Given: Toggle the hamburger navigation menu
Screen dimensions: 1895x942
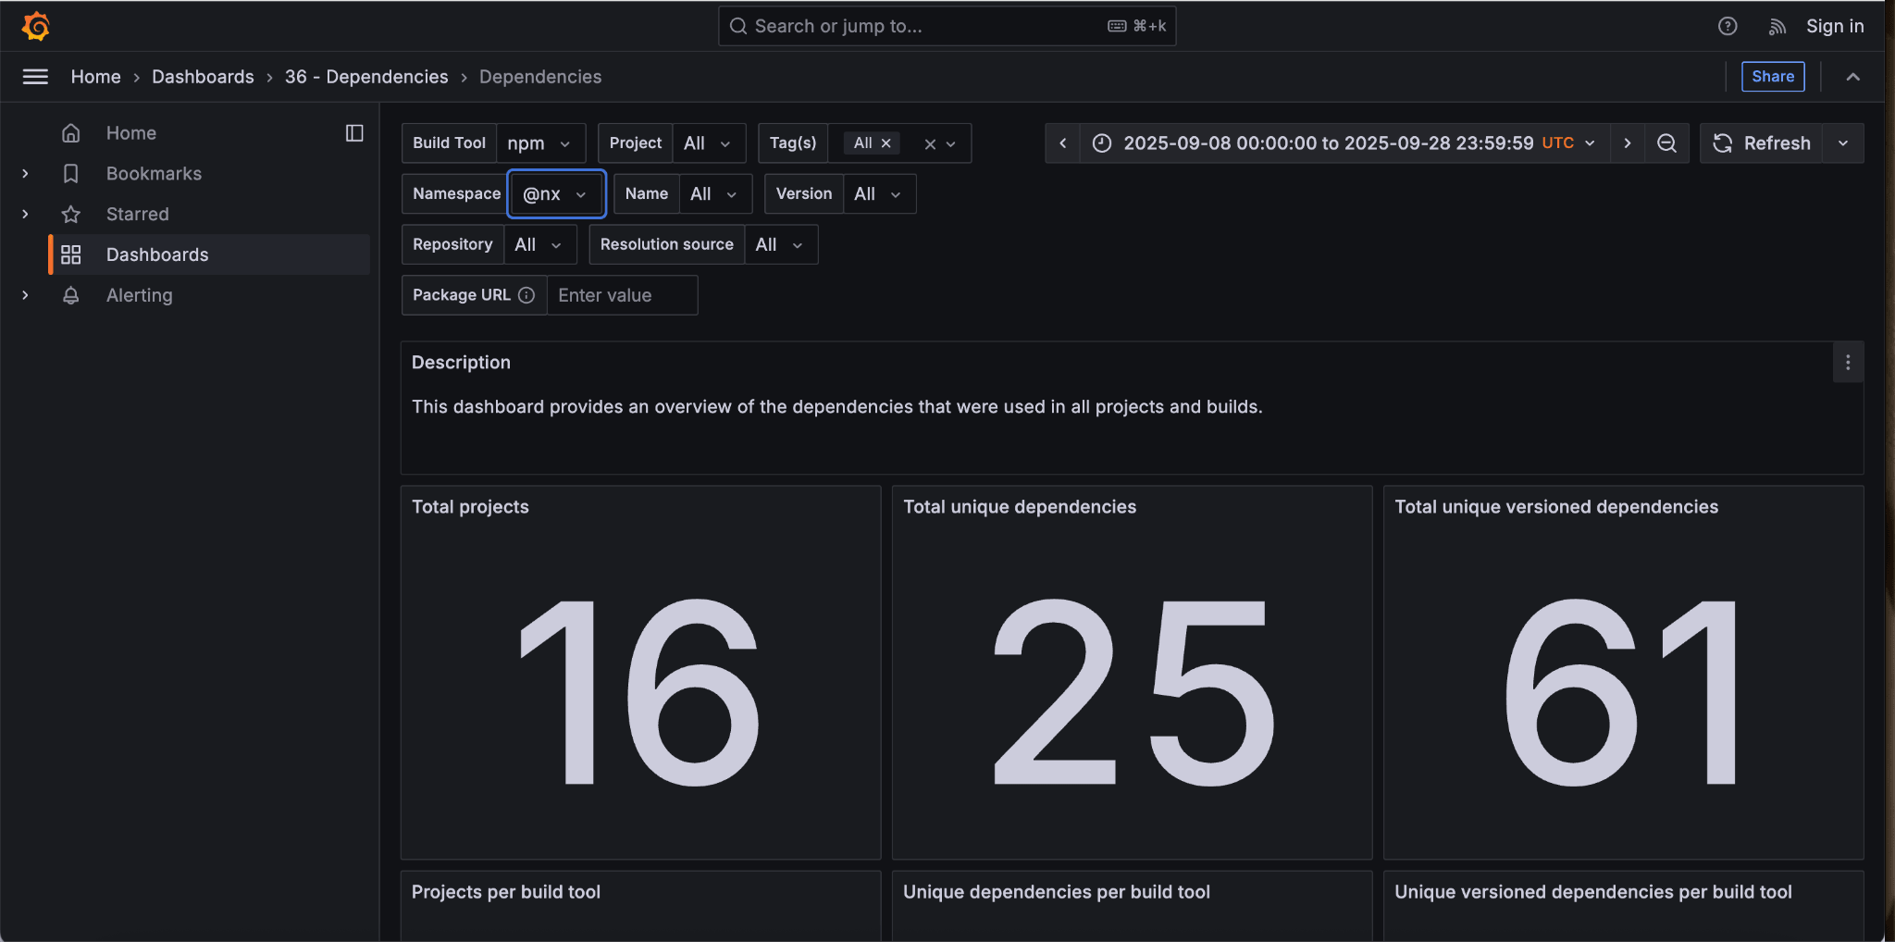Looking at the screenshot, I should (35, 77).
